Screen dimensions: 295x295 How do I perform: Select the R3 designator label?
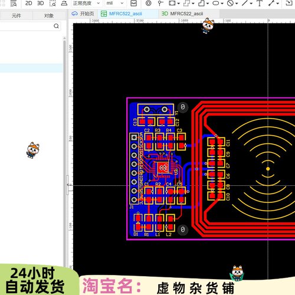(158, 130)
